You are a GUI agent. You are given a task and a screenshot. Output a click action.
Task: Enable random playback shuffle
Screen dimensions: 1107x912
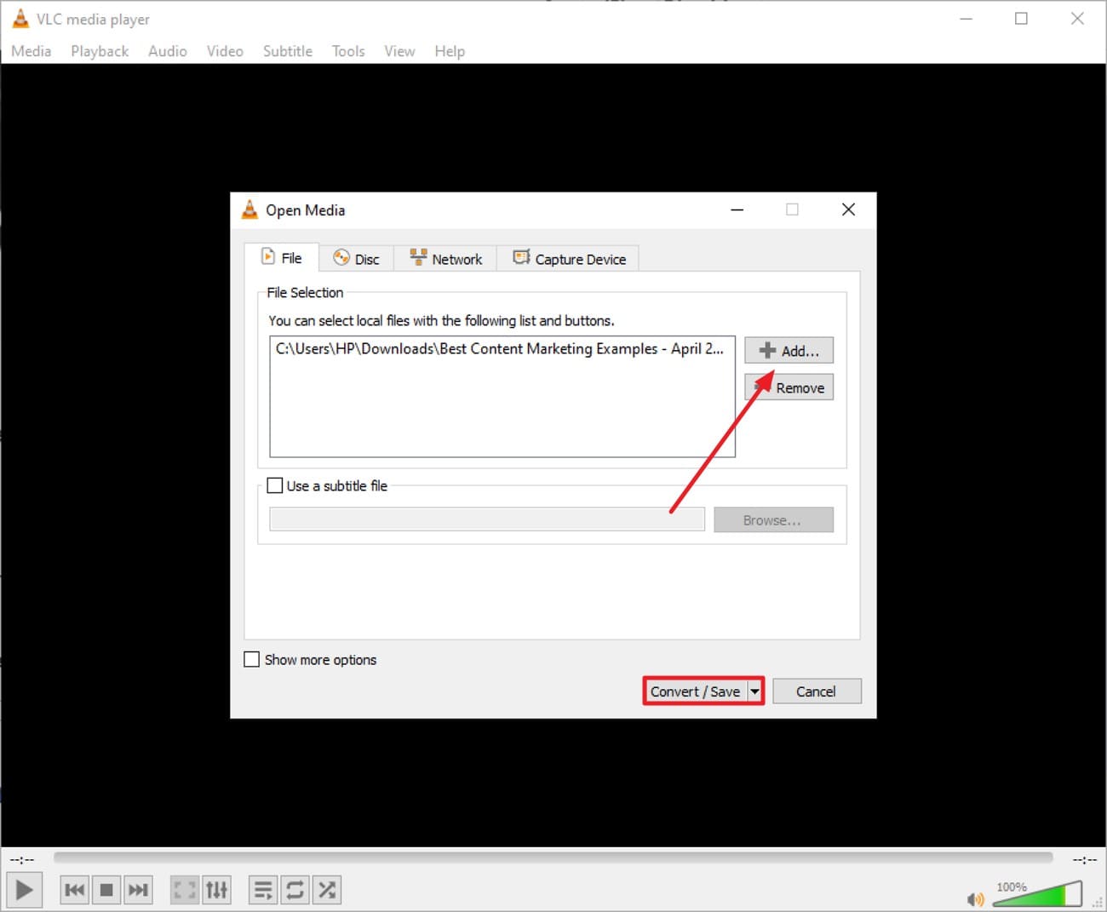pos(327,889)
